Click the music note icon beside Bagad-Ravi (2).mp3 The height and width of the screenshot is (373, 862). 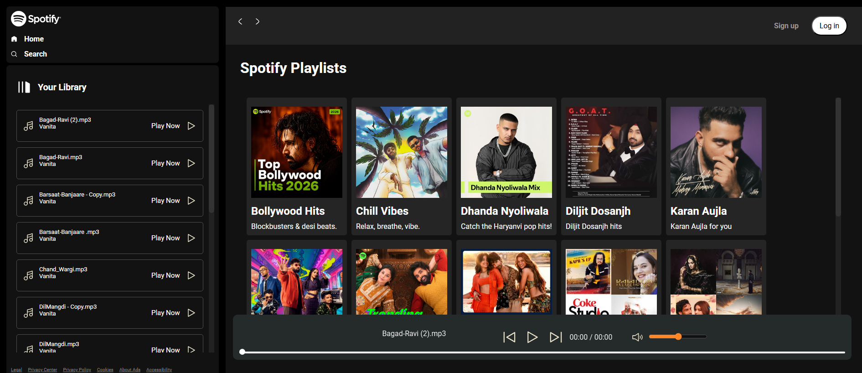point(28,126)
